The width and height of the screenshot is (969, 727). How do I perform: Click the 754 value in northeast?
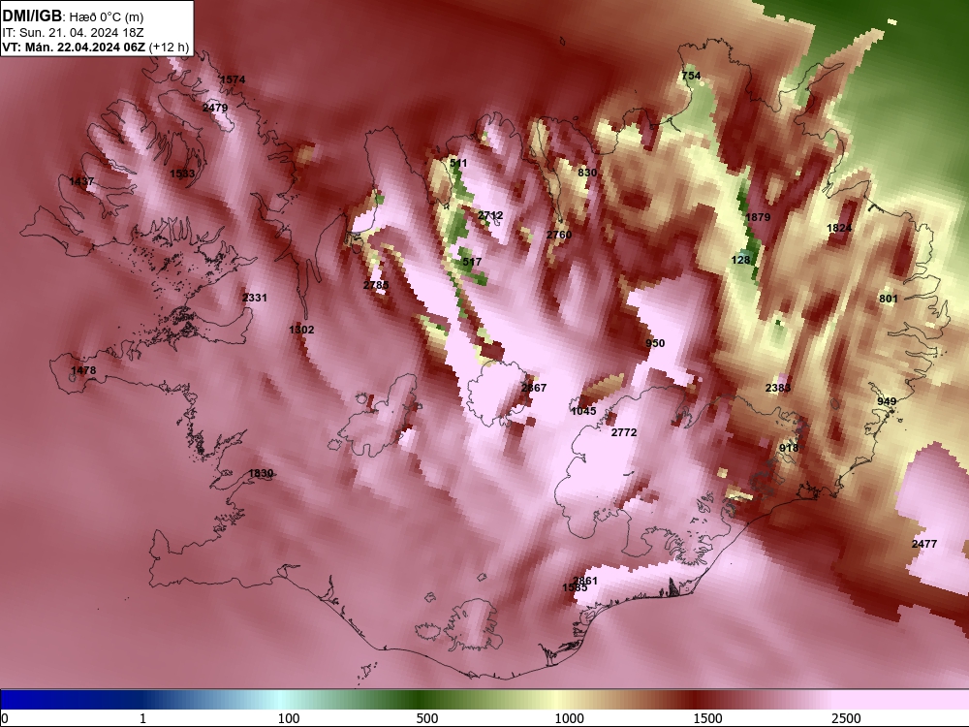pyautogui.click(x=691, y=76)
